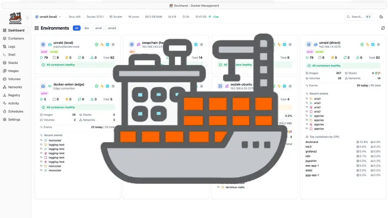Open the unraid (direct) card title
Viewport: 388px width, 218px height.
pyautogui.click(x=329, y=43)
